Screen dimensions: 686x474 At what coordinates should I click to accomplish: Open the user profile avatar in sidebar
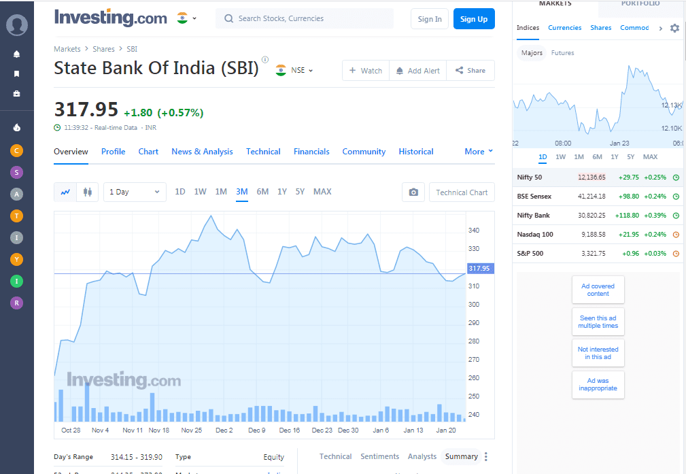(x=16, y=25)
